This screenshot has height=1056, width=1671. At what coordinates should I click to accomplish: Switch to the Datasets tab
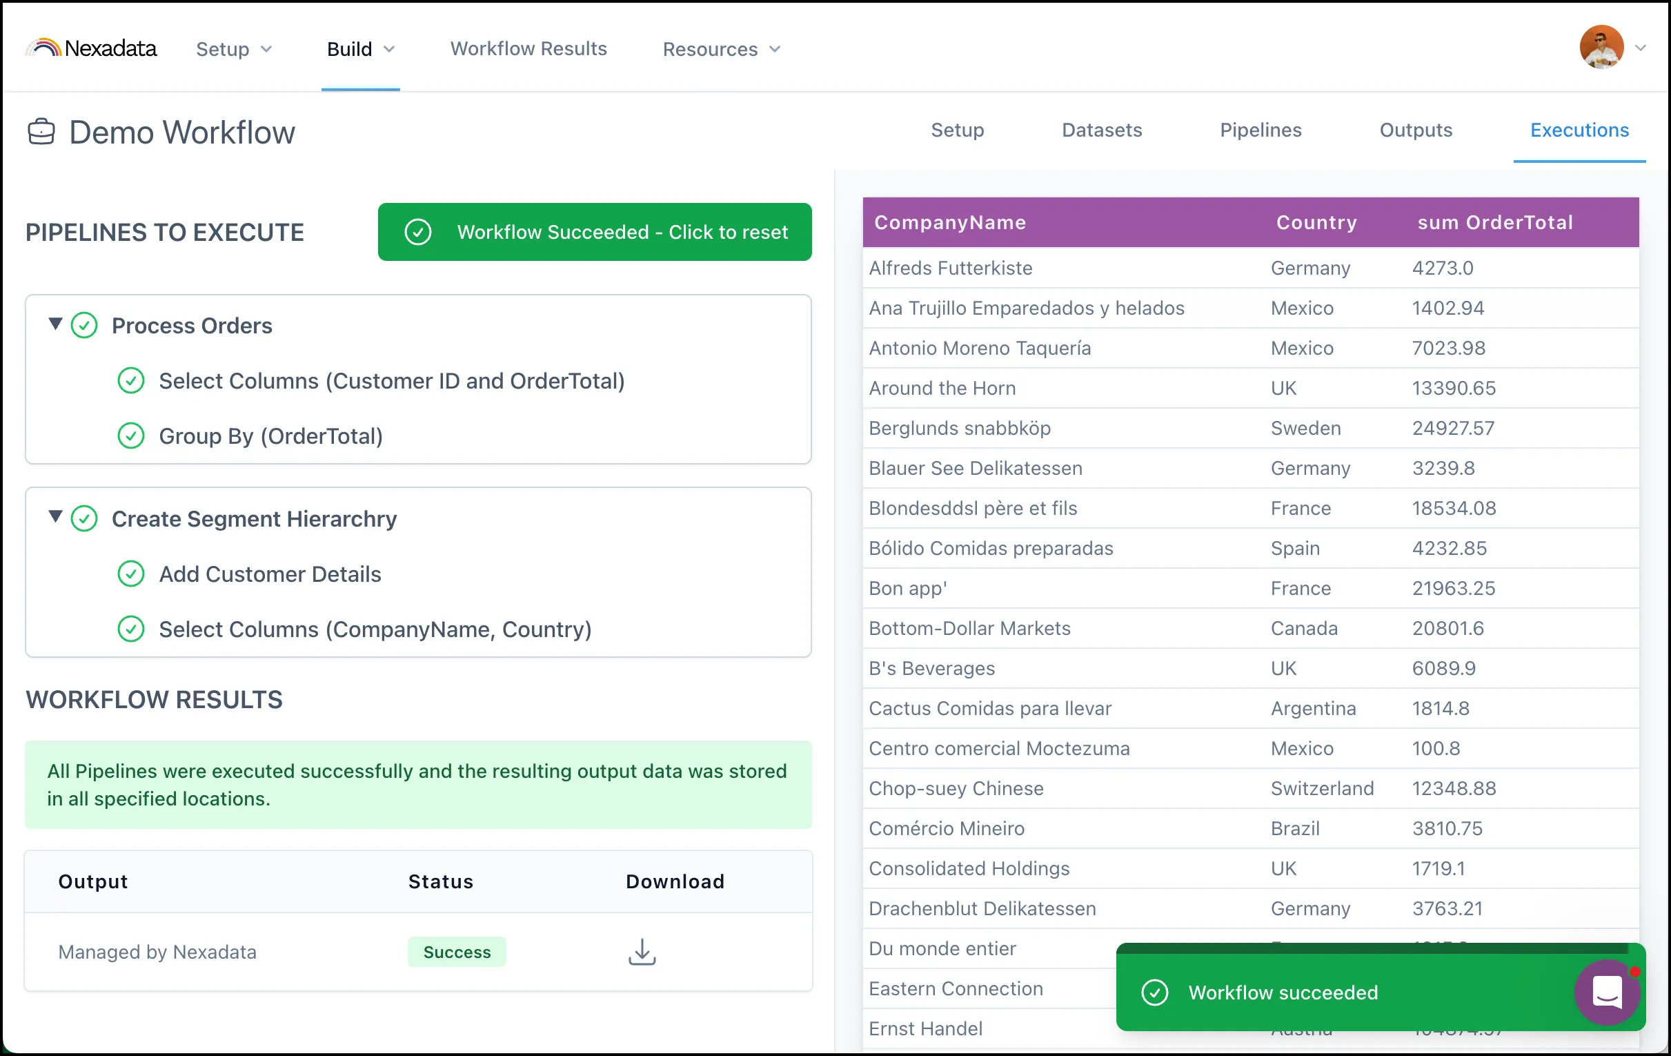(x=1102, y=130)
